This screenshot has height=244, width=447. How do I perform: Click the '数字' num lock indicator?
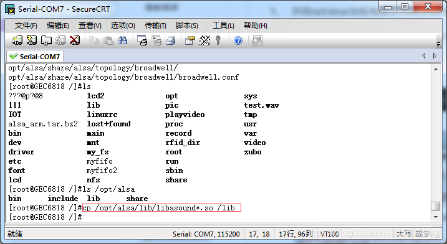point(422,234)
